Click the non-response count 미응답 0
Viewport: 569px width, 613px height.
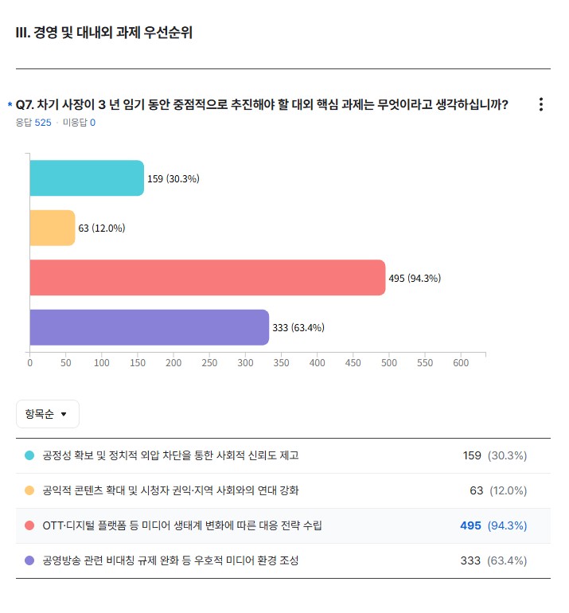pos(79,123)
